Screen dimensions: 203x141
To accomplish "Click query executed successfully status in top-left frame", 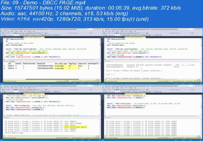I will [10, 81].
